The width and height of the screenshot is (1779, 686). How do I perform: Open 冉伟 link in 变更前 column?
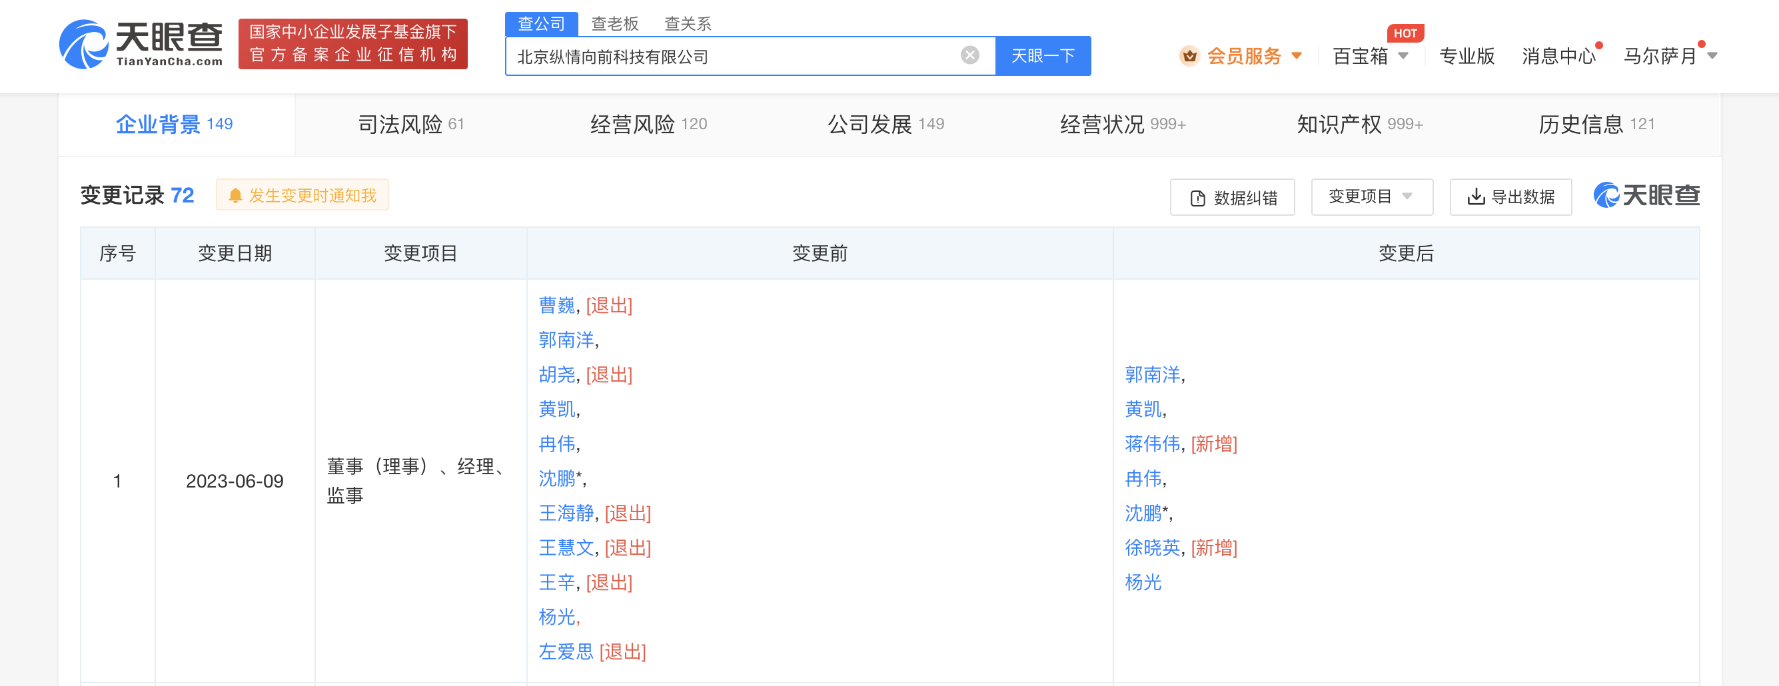click(x=556, y=444)
